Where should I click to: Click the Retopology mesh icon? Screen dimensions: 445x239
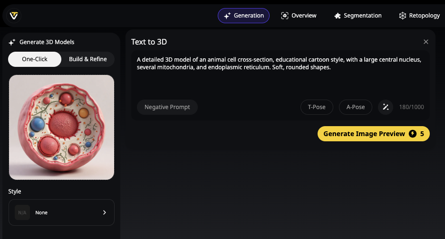(x=402, y=16)
